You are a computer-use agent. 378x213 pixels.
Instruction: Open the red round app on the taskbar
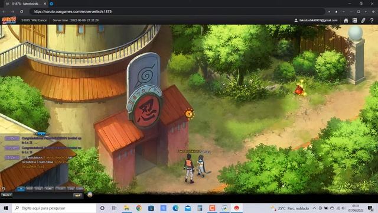pyautogui.click(x=236, y=208)
